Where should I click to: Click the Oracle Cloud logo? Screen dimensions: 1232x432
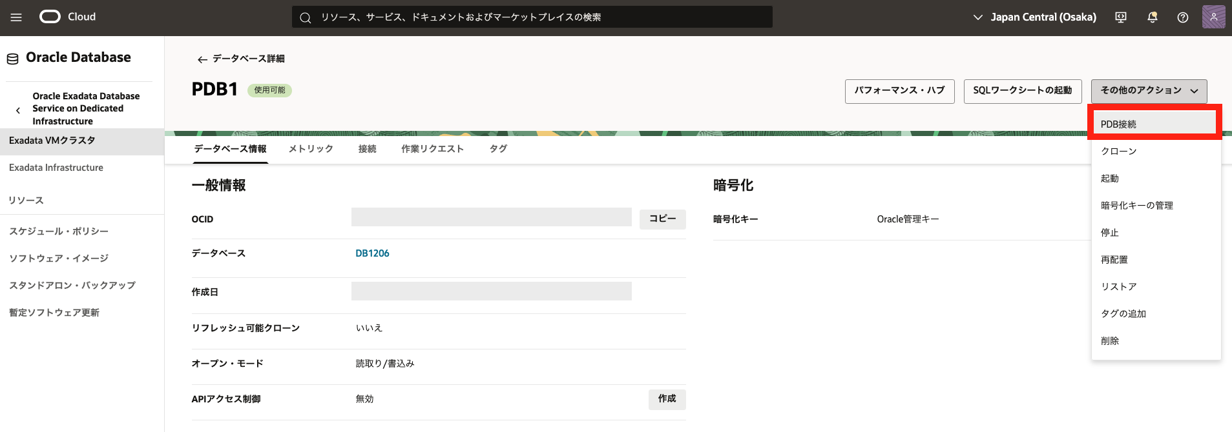pyautogui.click(x=67, y=17)
